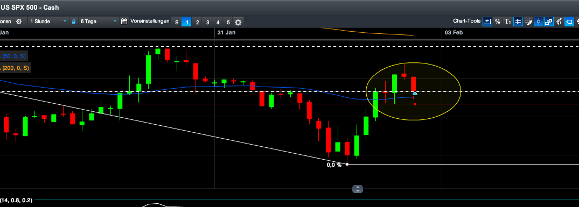Click the 03 Feb date label
Viewport: 579px width, 207px height.
(454, 32)
